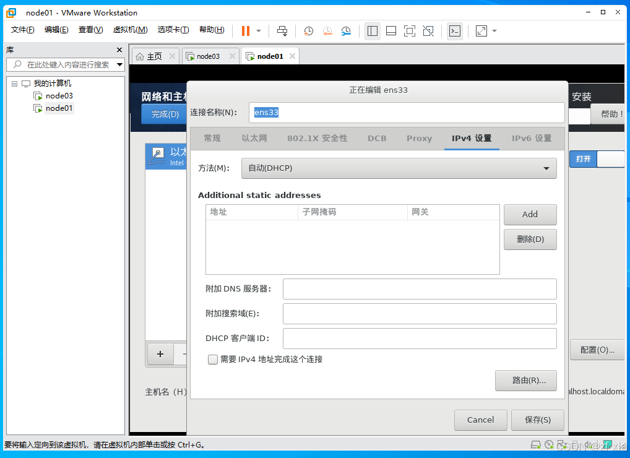This screenshot has width=630, height=458.
Task: Select the 以太网 Intel device entry
Action: 166,157
